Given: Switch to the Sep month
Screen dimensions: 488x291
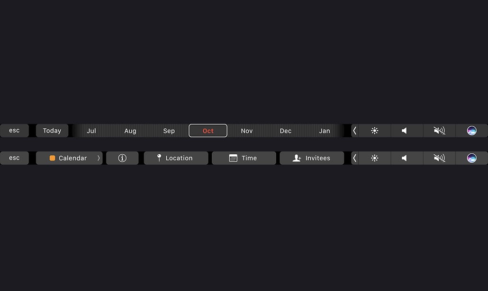Looking at the screenshot, I should (x=169, y=131).
